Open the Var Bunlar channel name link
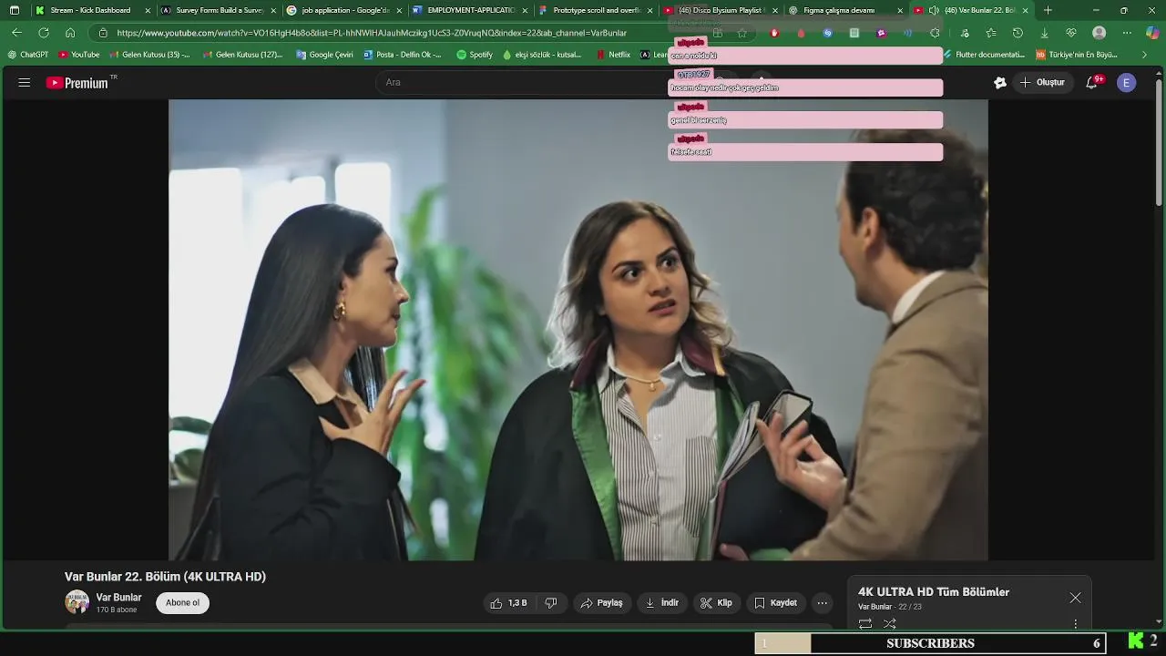This screenshot has width=1166, height=656. (119, 598)
